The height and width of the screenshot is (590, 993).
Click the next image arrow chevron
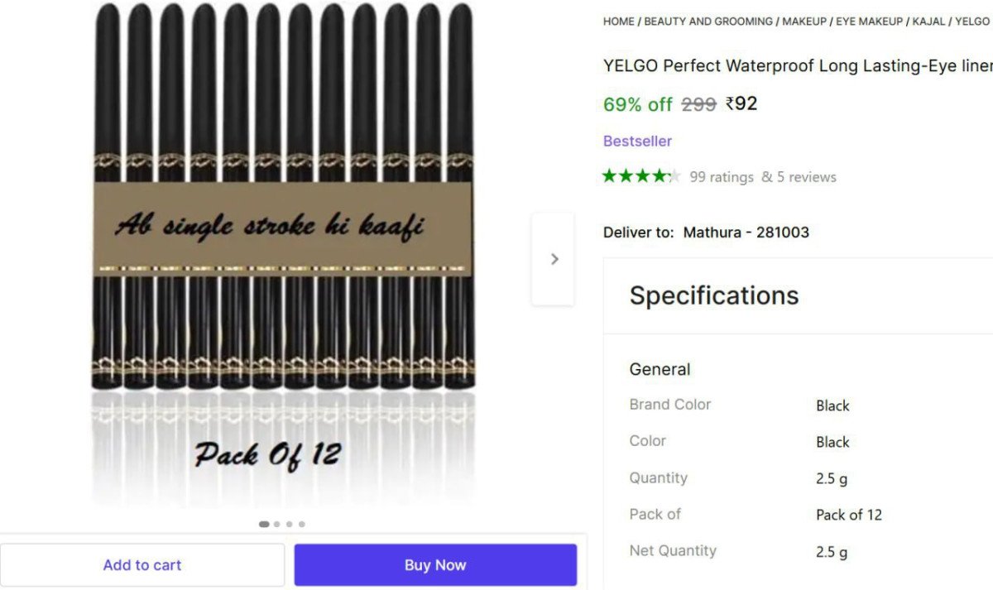click(x=554, y=259)
